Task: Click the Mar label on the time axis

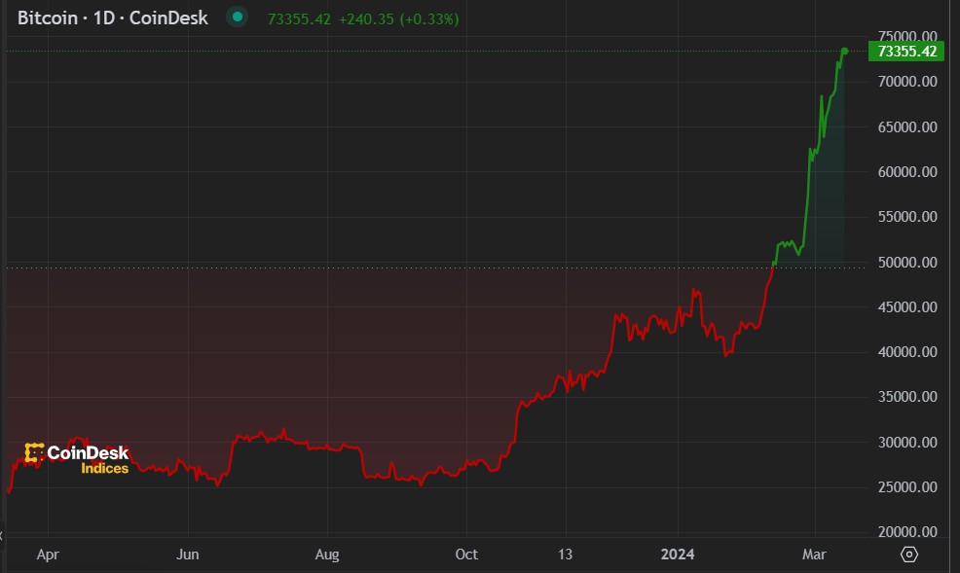Action: point(814,555)
